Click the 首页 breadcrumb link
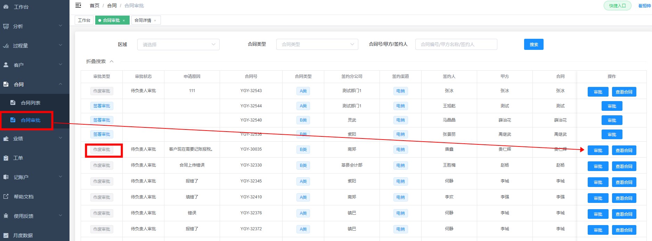 pyautogui.click(x=95, y=6)
